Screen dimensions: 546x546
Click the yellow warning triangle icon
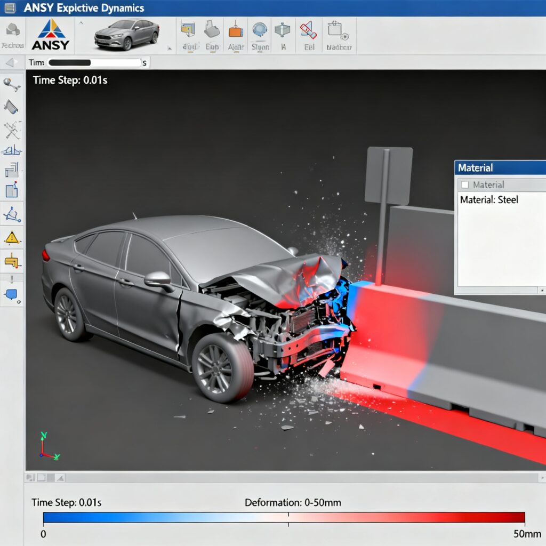(12, 236)
